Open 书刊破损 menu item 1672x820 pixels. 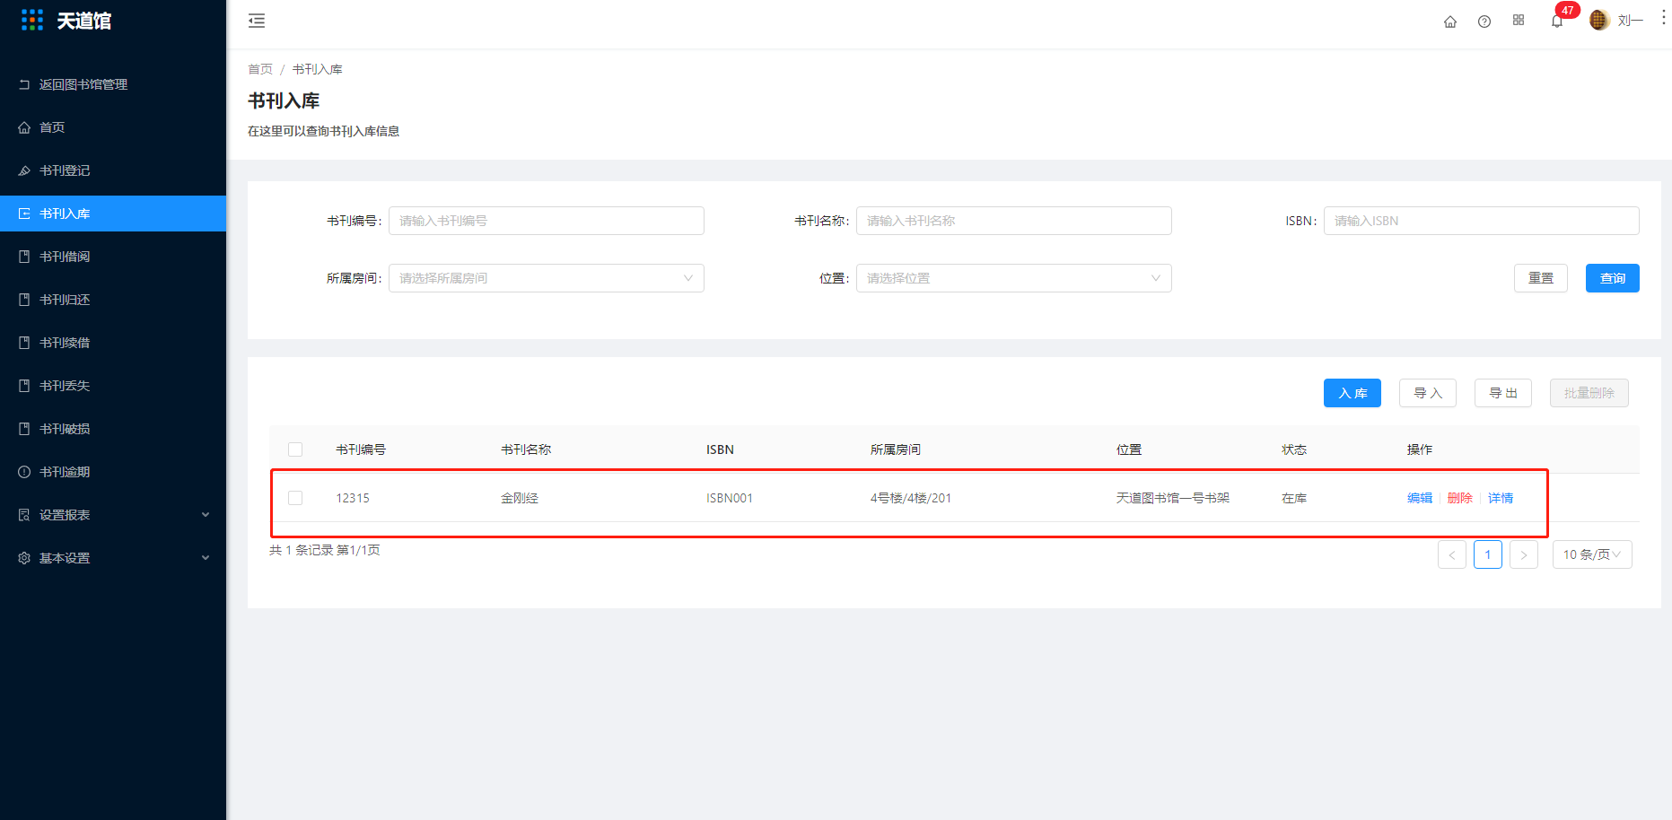(113, 429)
